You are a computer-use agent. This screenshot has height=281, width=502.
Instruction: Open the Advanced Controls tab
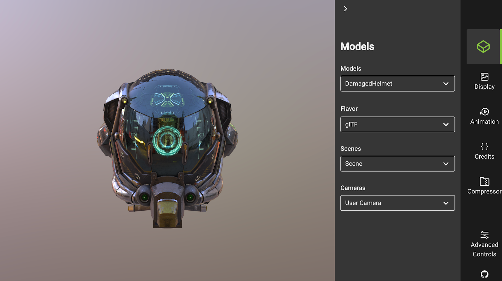(x=484, y=244)
